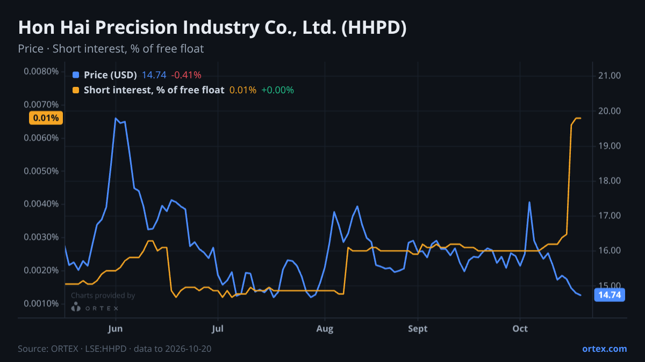The width and height of the screenshot is (645, 362).
Task: Click the 0.0080% left axis label
Action: point(41,72)
